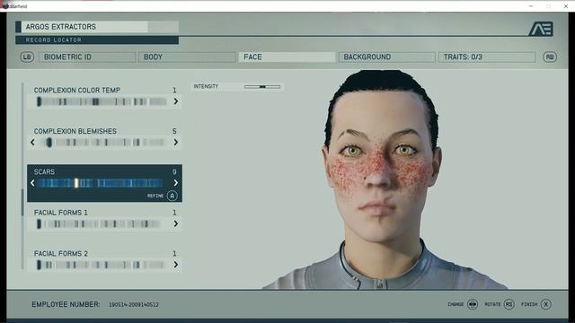Click the Complexion Color Temp label
This screenshot has width=575, height=323.
click(77, 90)
